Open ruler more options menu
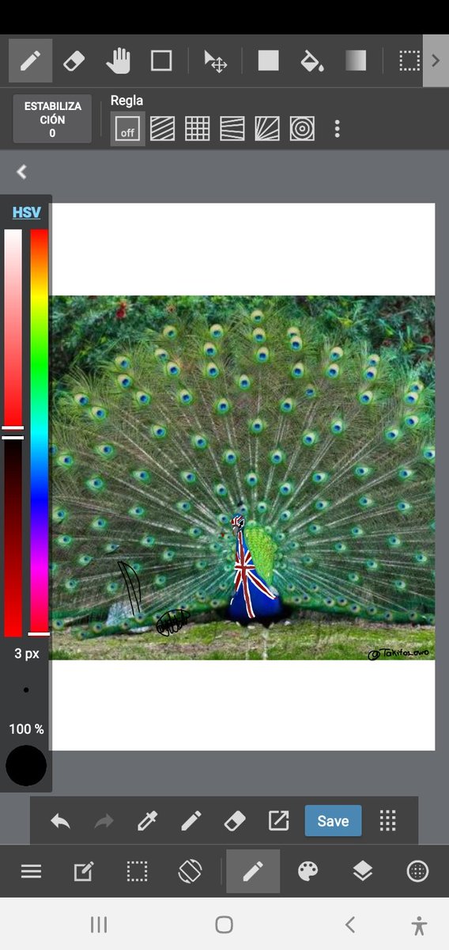 coord(338,128)
